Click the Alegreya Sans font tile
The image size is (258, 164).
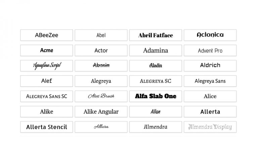pyautogui.click(x=210, y=81)
